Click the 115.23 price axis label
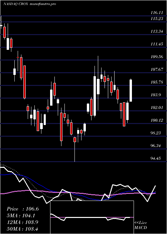Screen dimensions: 167x234 (x=157, y=19)
